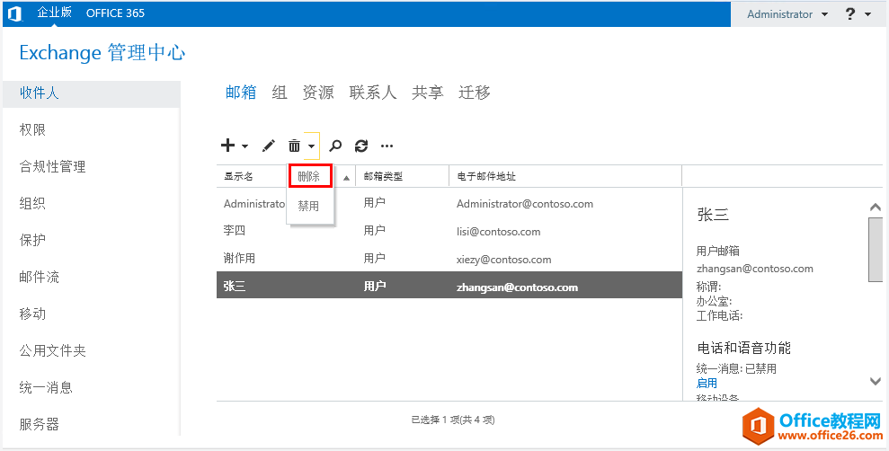Click the Office logo icon in header
The image size is (889, 451).
(x=14, y=13)
